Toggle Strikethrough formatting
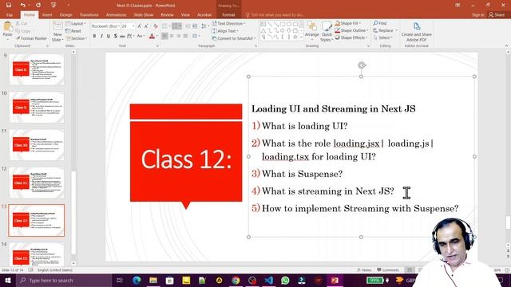The height and width of the screenshot is (287, 511). (x=122, y=36)
